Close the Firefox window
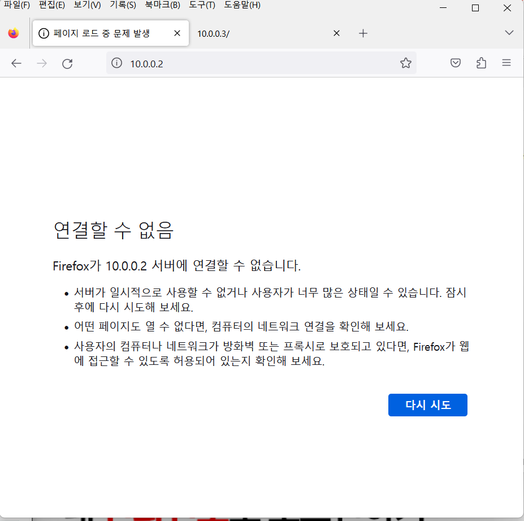The image size is (524, 521). (x=507, y=8)
